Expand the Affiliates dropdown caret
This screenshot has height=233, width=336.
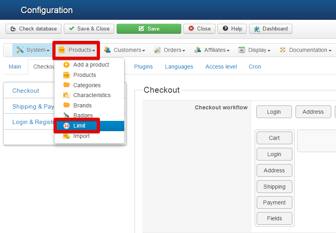point(228,51)
